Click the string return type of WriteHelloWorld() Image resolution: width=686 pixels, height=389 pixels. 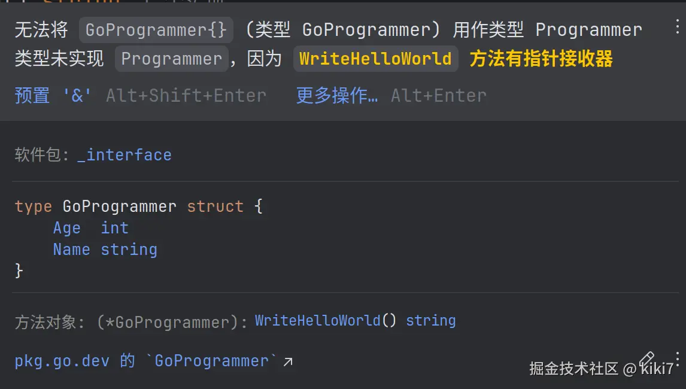[x=430, y=321]
